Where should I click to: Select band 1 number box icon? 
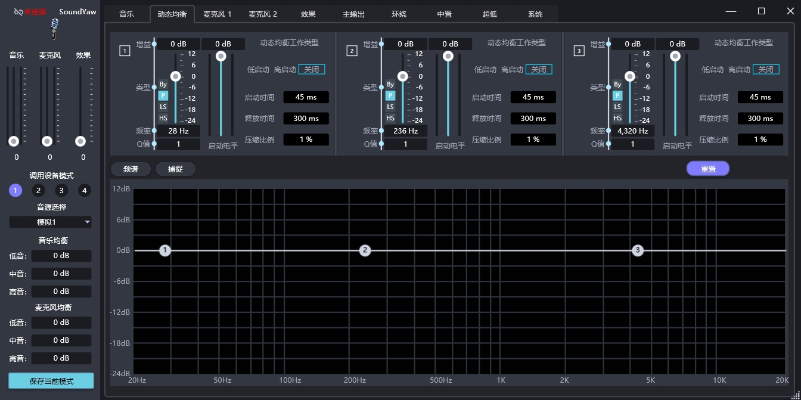pos(125,51)
